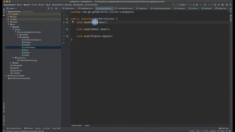Switch to the VisitorPatternCar.png tab
The width and height of the screenshot is (235, 132).
click(x=124, y=8)
